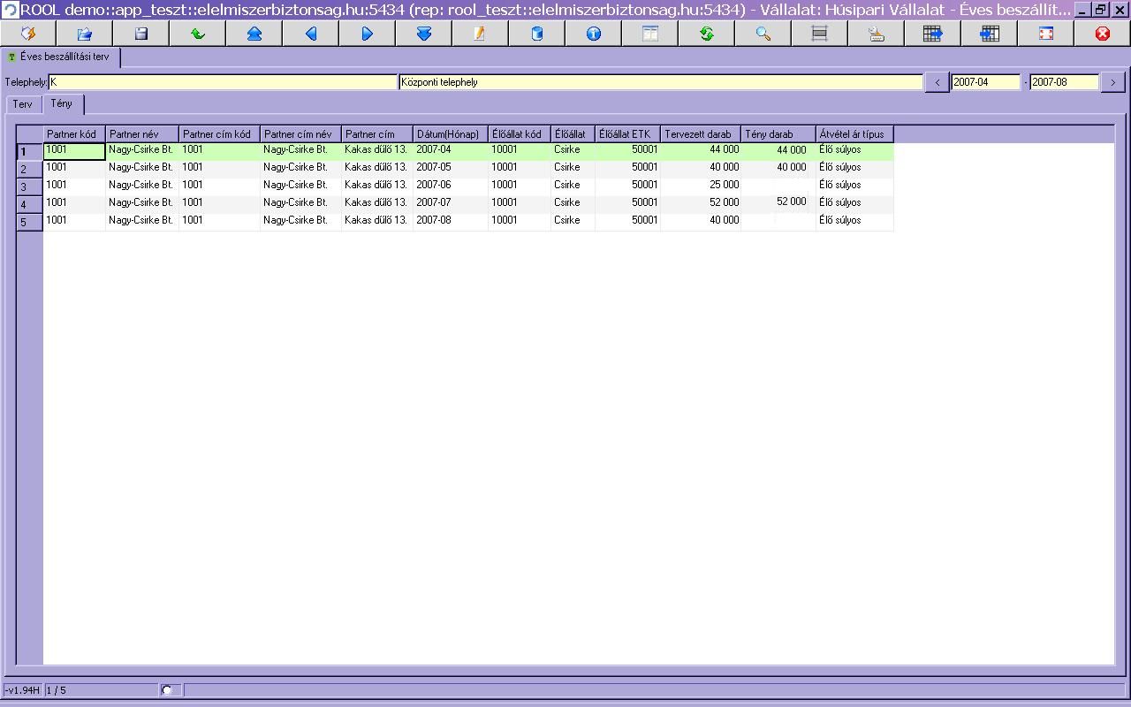1131x707 pixels.
Task: Select the Éves beszállítási terv window tab
Action: [x=60, y=57]
